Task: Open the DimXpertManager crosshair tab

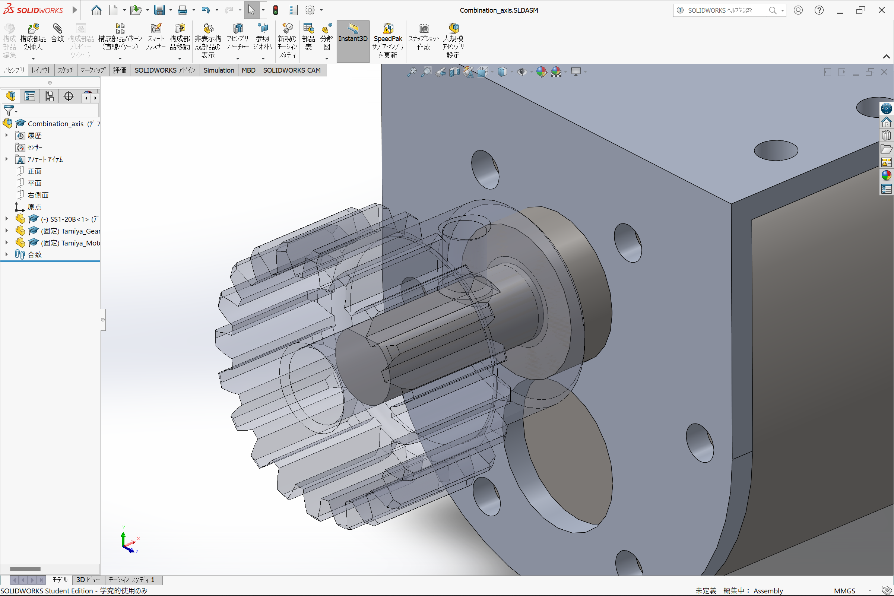Action: (69, 96)
